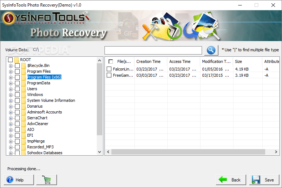The height and width of the screenshot is (188, 282).
Task: Select the Sohodox Databases folder
Action: [x=45, y=153]
